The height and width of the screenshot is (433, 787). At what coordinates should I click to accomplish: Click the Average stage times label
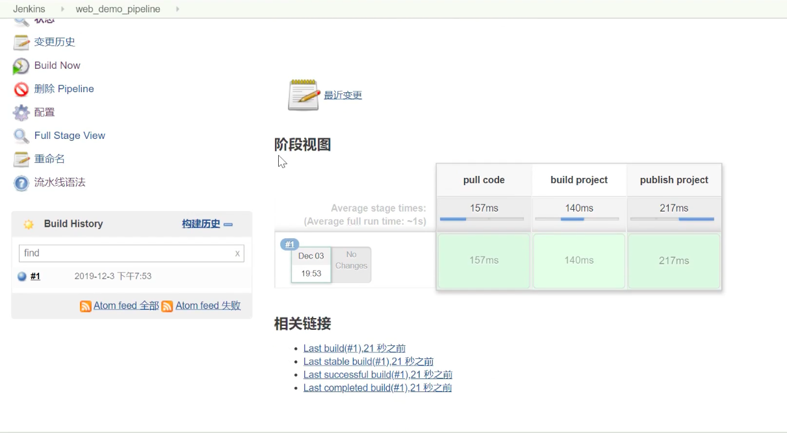378,208
